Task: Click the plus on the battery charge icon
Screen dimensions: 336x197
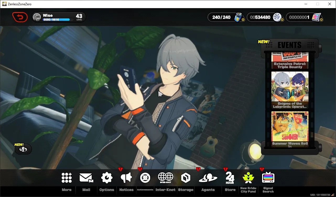Action: (x=243, y=20)
